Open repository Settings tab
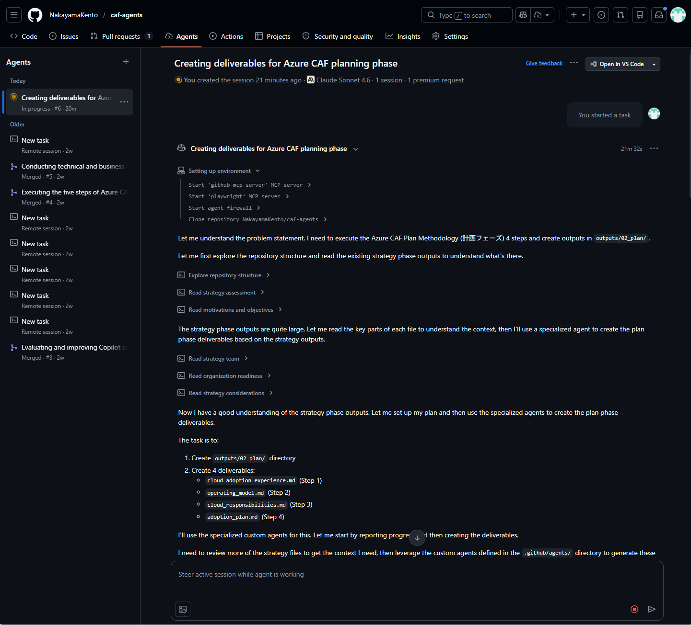This screenshot has height=625, width=691. pos(450,36)
